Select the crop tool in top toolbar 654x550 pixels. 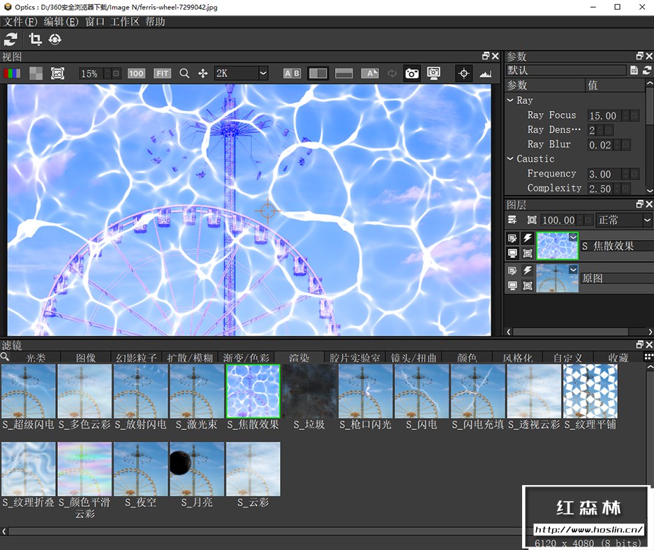tap(35, 39)
